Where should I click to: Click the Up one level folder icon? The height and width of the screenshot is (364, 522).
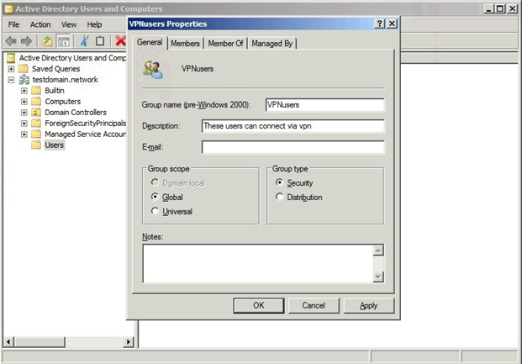[48, 41]
